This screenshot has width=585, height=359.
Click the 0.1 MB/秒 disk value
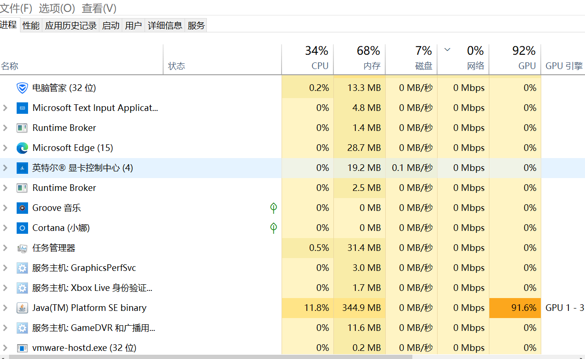(x=412, y=168)
